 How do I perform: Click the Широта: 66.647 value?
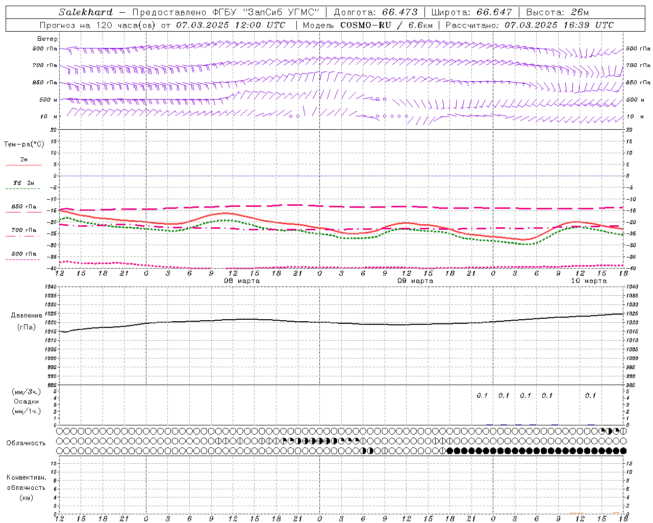[x=472, y=12]
